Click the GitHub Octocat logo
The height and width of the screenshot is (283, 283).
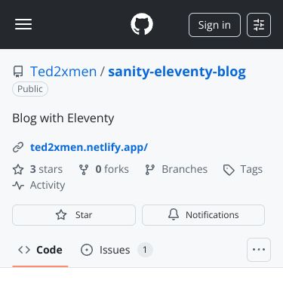[142, 24]
